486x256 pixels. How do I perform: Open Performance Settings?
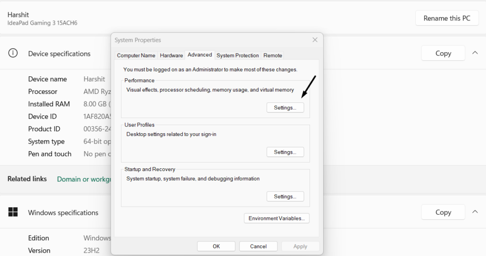(285, 108)
